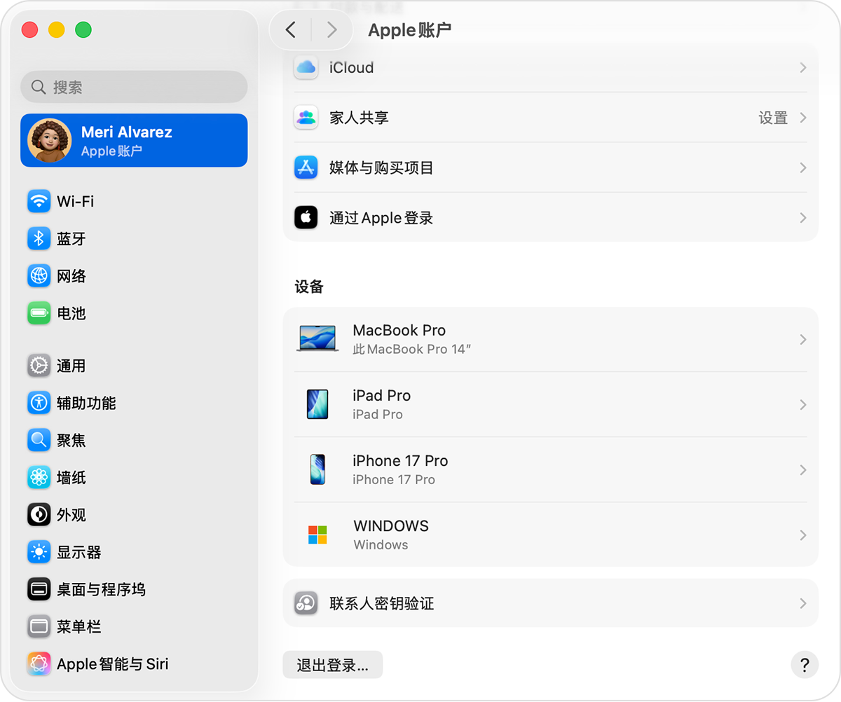Expand 通过 Apple 登录 details
The height and width of the screenshot is (702, 841).
(802, 217)
